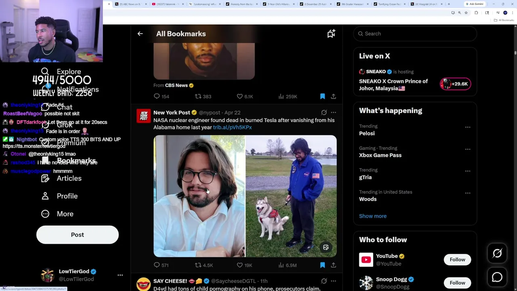The height and width of the screenshot is (291, 517).
Task: Click SAY CHEESE avatar
Action: click(x=143, y=284)
